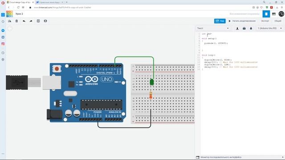Reload the page

[18, 8]
